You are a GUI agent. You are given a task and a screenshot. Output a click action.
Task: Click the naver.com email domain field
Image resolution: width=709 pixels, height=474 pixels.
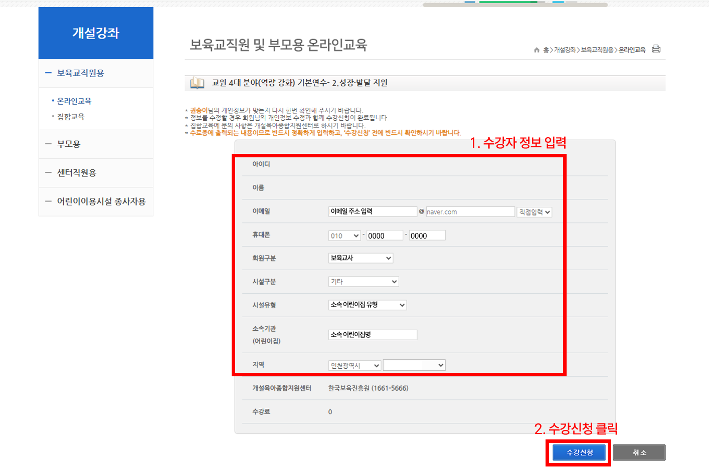[470, 212]
